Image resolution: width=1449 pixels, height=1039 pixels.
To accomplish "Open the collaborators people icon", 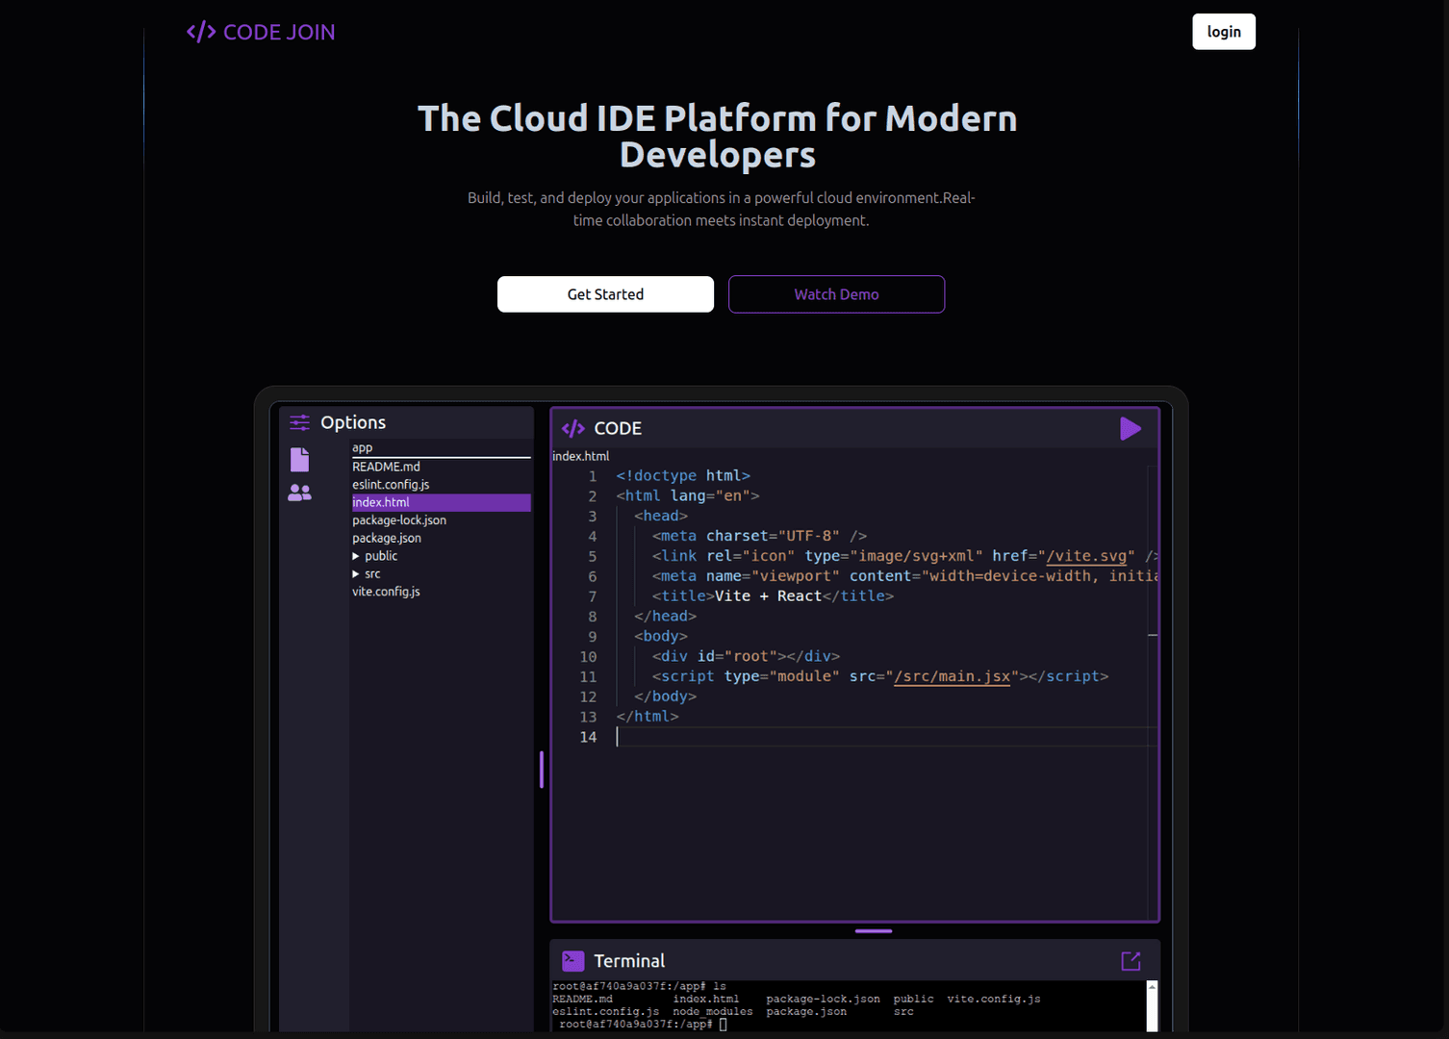I will (300, 493).
